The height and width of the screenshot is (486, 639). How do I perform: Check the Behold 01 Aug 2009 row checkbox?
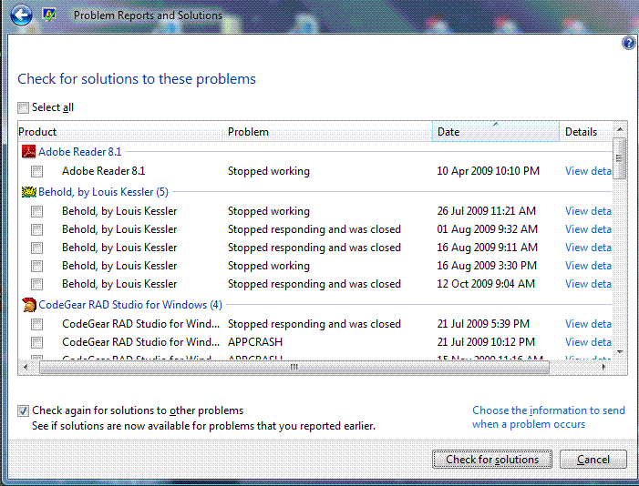coord(37,229)
